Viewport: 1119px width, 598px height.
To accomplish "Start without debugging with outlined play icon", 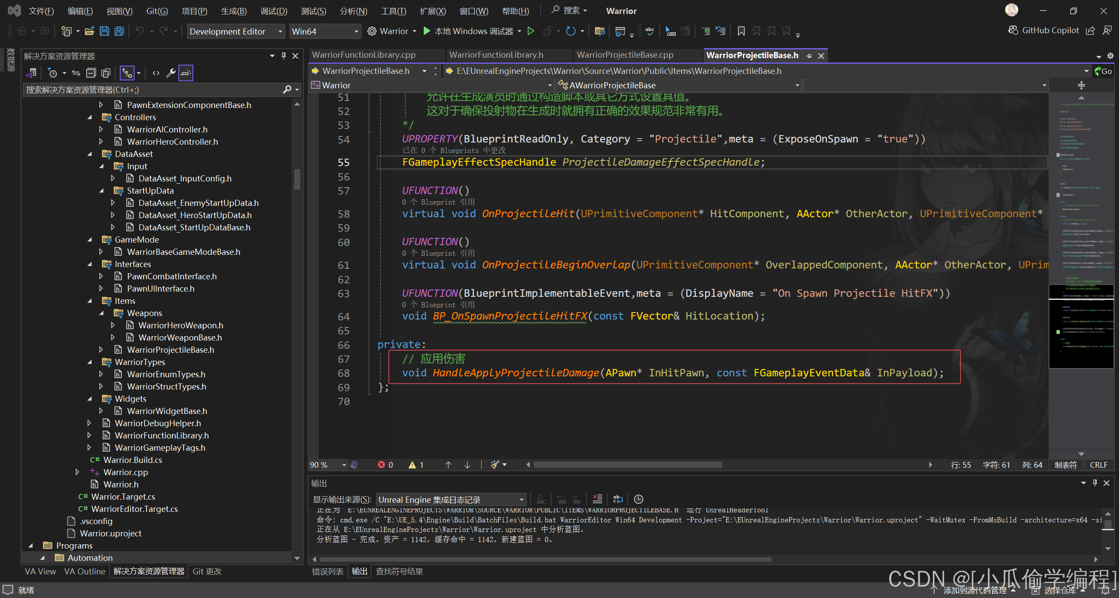I will tap(531, 31).
